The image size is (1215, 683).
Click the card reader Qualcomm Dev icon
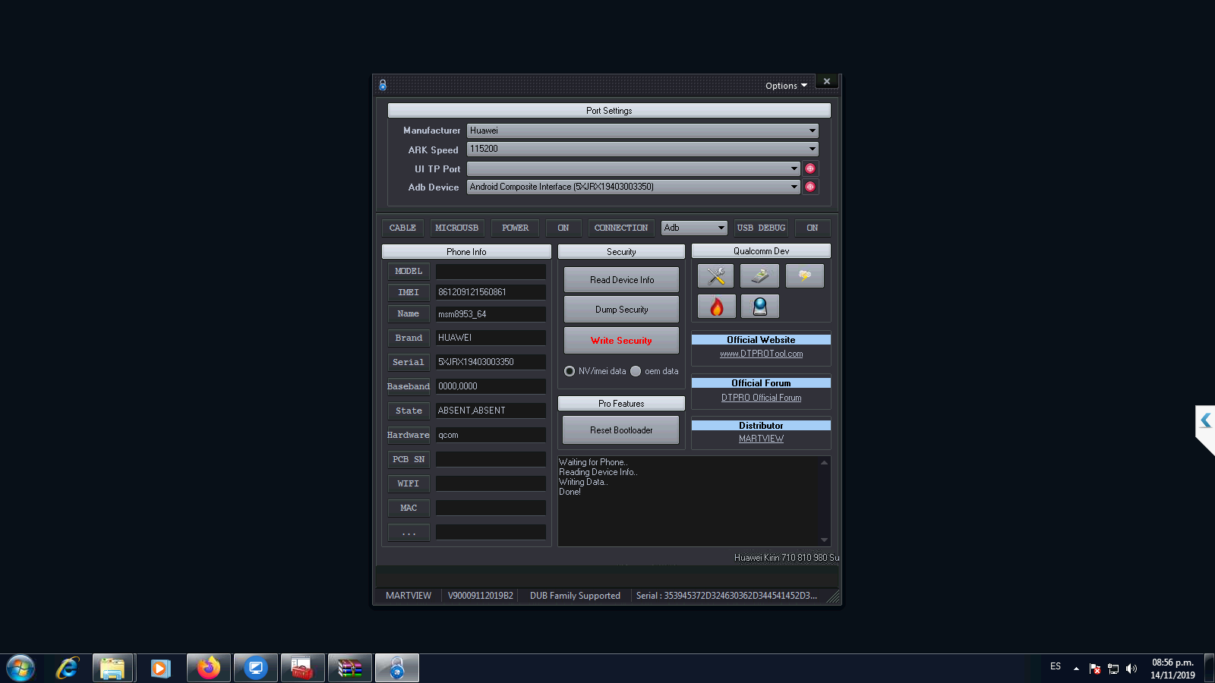[x=759, y=275]
